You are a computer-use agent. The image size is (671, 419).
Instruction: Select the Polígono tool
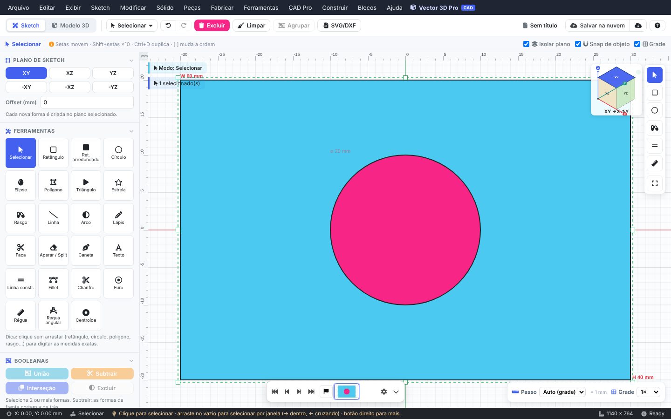point(53,185)
